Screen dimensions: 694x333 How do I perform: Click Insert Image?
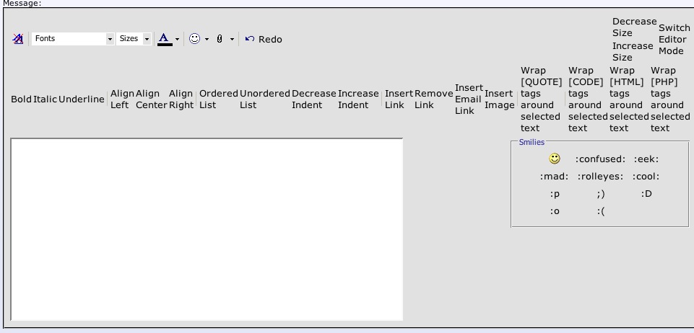[500, 99]
